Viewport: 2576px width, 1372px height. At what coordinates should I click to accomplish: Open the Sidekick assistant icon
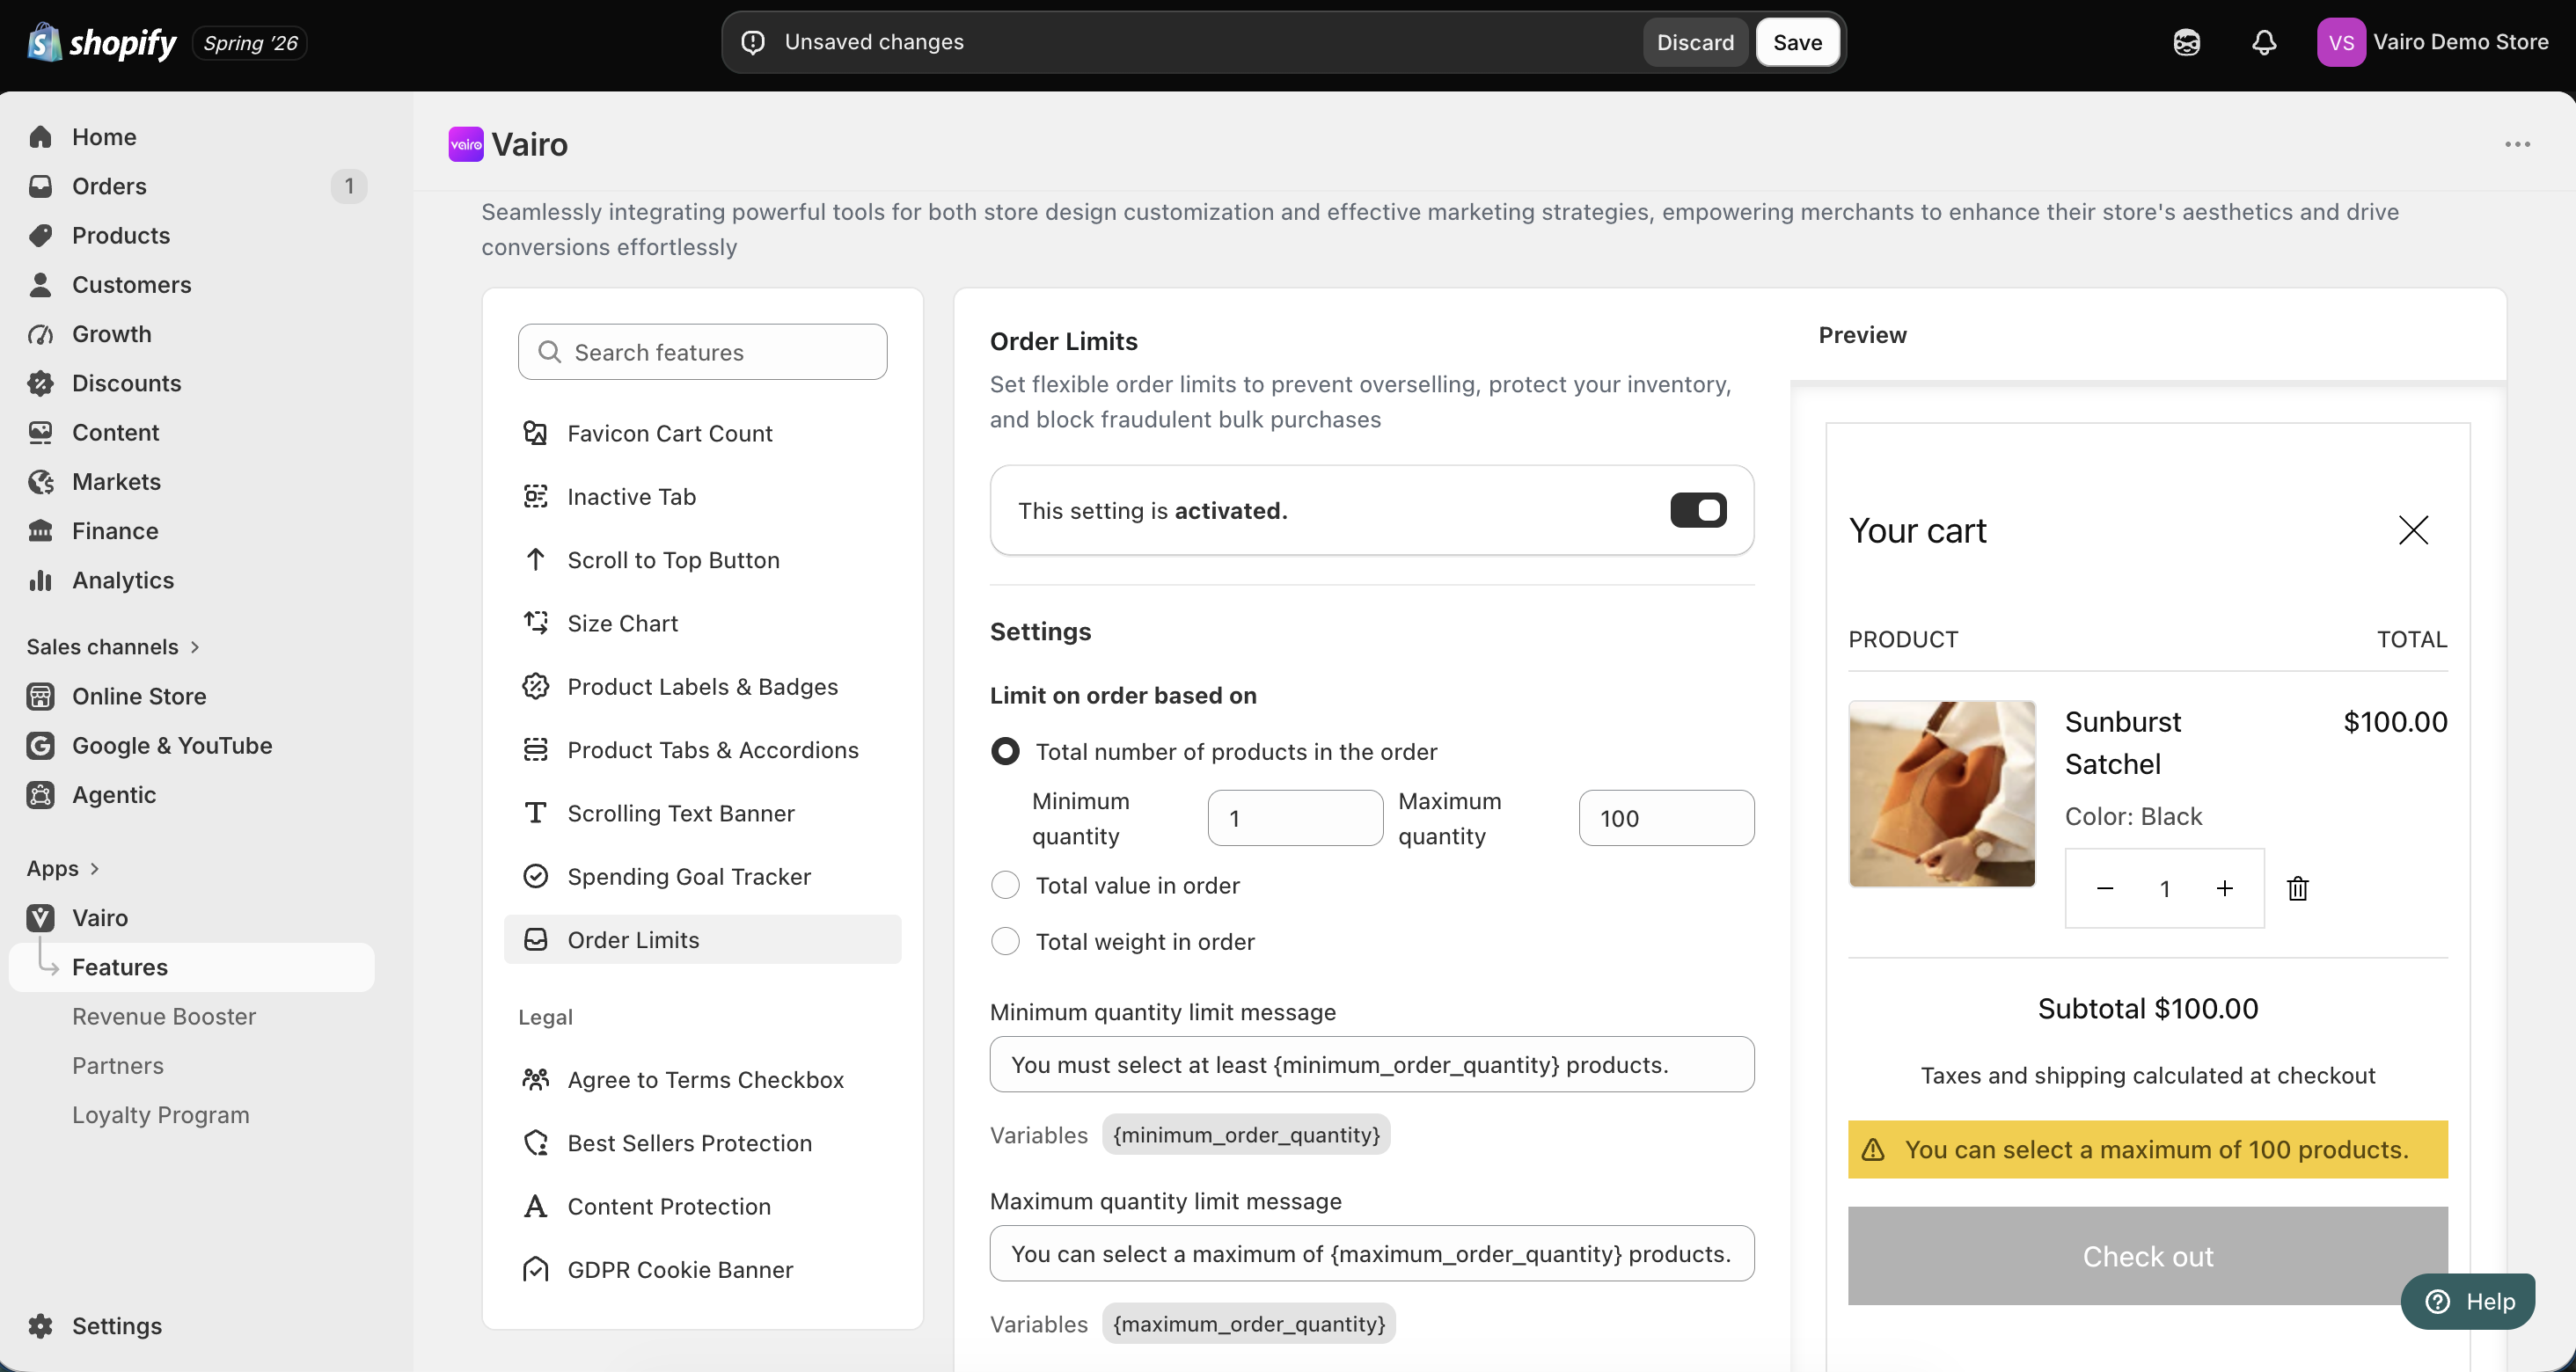point(2187,42)
